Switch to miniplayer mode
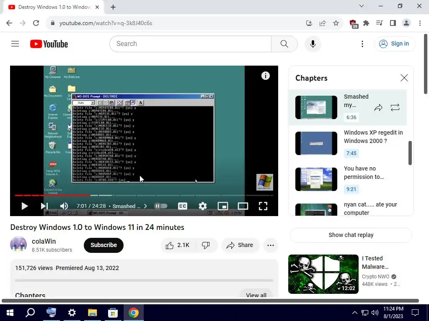 (223, 206)
